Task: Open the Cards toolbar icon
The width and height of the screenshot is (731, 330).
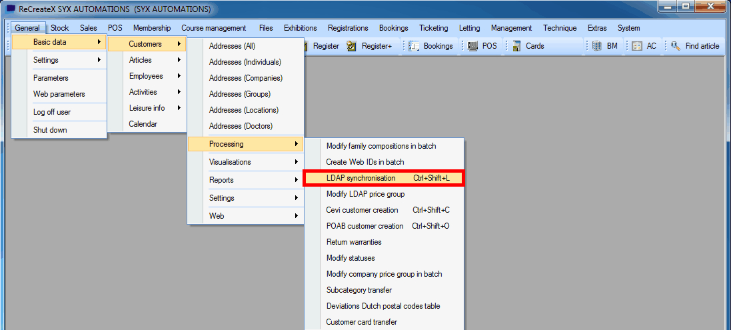Action: (x=517, y=46)
